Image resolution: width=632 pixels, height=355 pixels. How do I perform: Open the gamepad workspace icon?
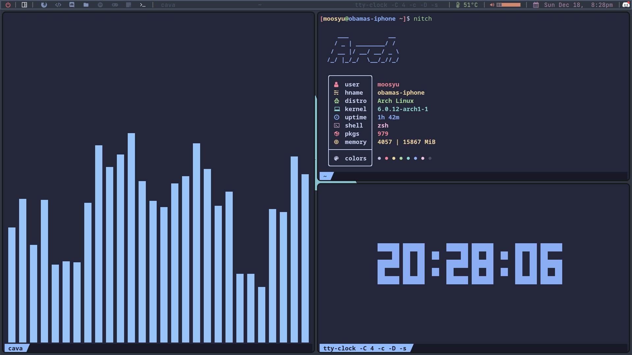(115, 5)
